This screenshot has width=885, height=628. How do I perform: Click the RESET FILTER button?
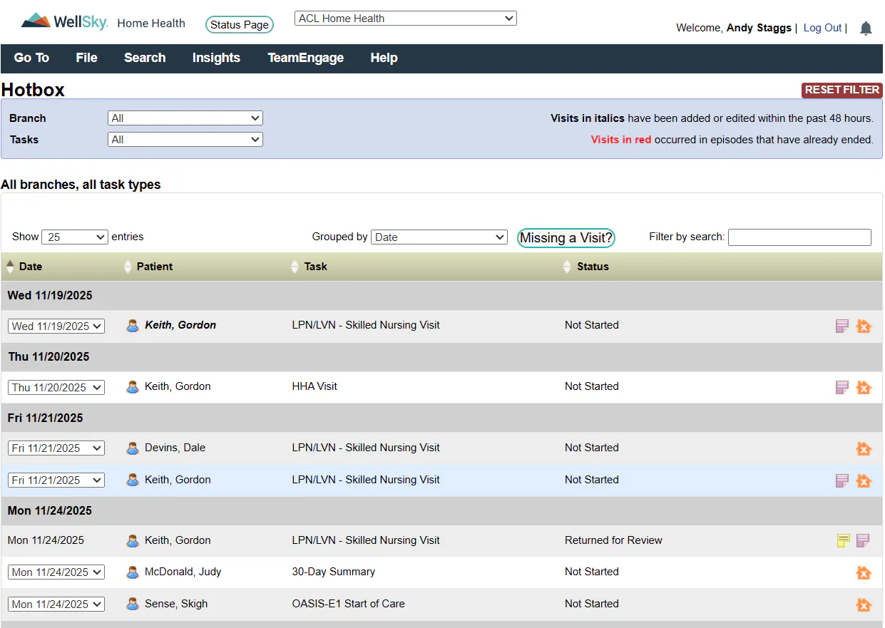click(x=842, y=90)
